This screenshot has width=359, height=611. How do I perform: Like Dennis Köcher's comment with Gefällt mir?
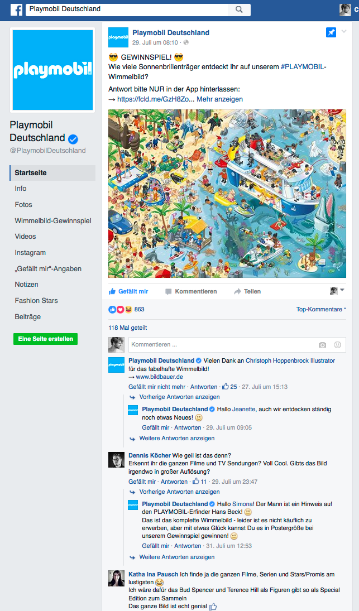142,482
